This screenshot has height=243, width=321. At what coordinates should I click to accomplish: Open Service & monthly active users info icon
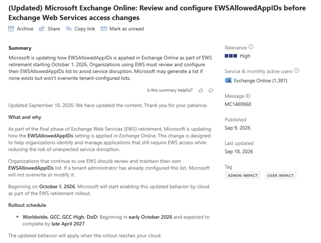[x=297, y=70]
